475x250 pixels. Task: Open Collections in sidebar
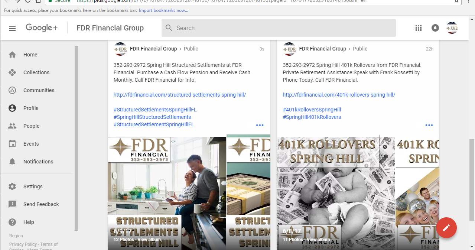coord(36,72)
